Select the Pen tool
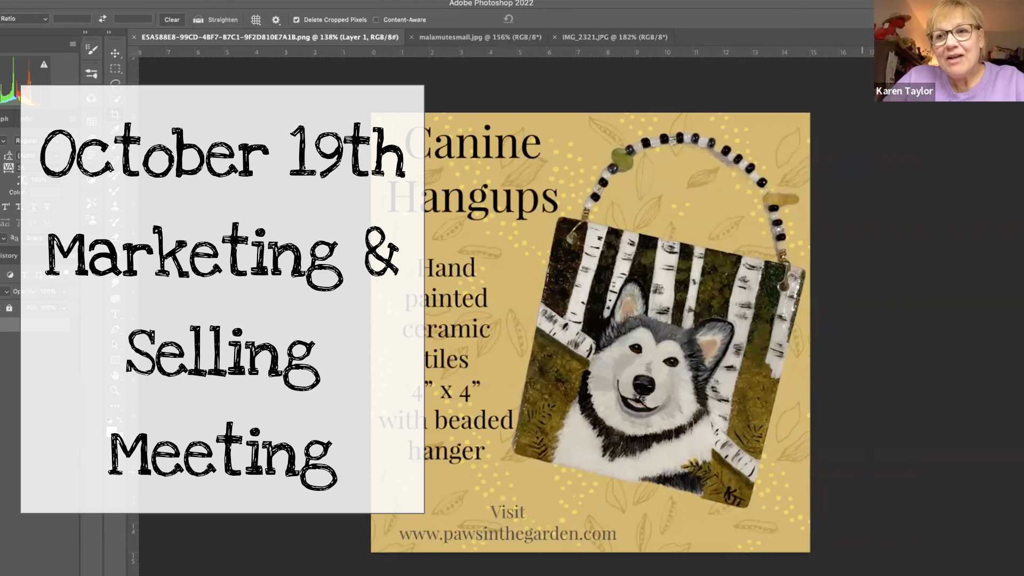The width and height of the screenshot is (1024, 576). tap(115, 330)
